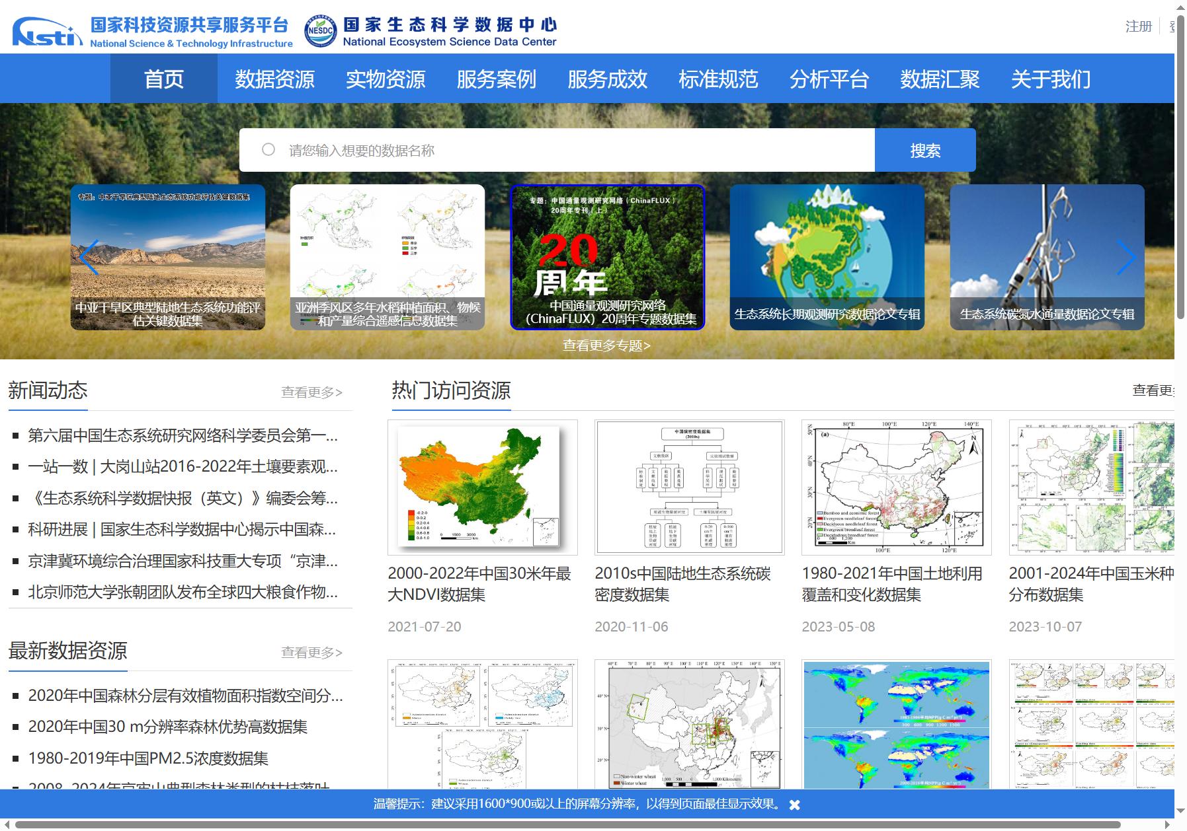Open 亚洲季风区水稻 topic card
The height and width of the screenshot is (831, 1187).
[388, 257]
